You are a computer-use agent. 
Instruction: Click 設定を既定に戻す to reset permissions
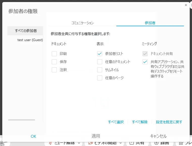coord(169,122)
